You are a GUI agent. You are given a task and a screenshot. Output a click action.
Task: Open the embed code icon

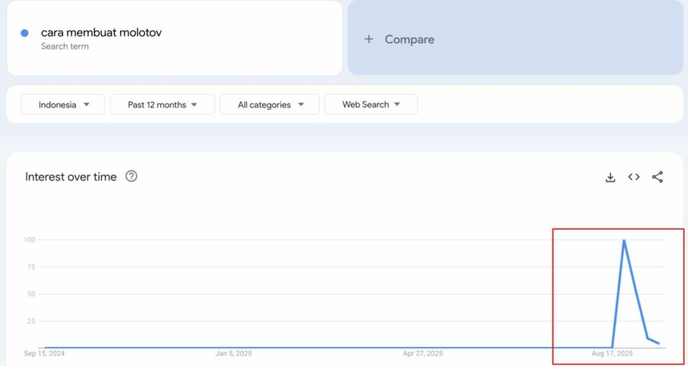(x=634, y=177)
